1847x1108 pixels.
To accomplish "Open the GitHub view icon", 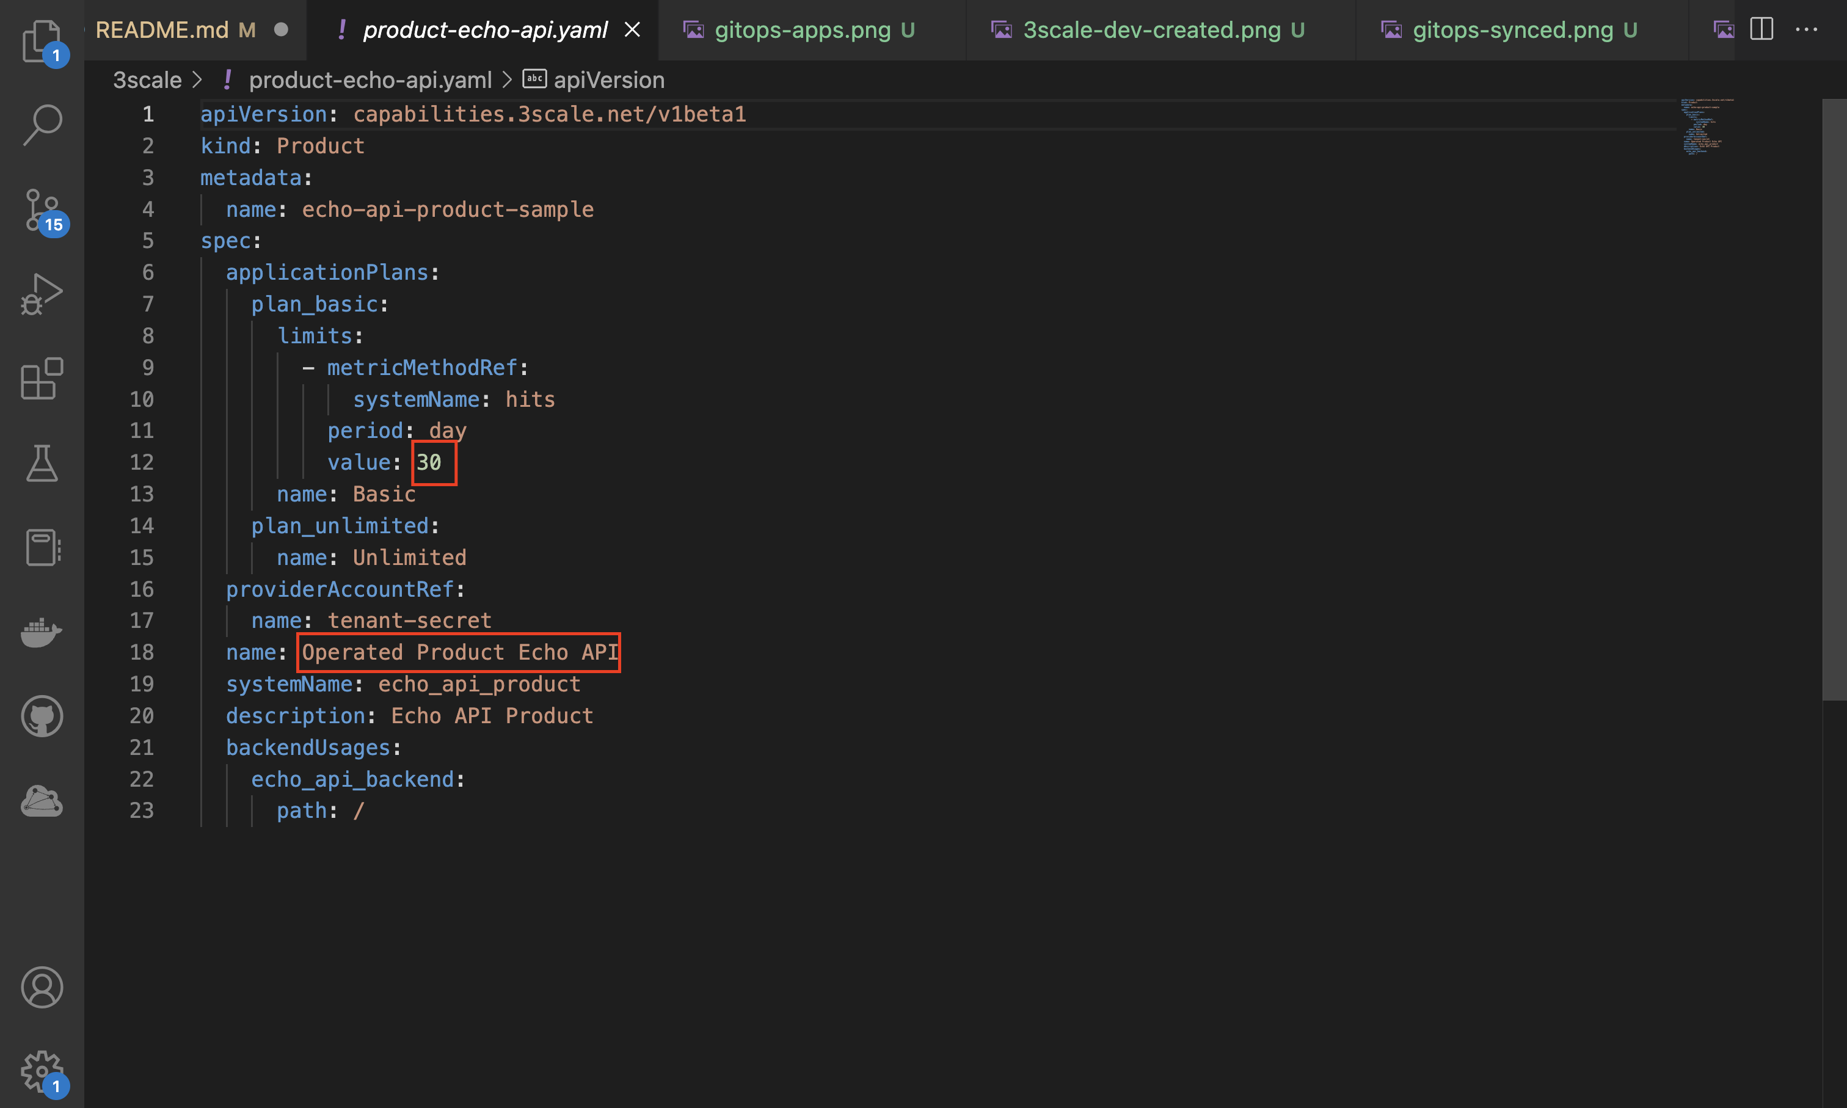I will click(42, 716).
